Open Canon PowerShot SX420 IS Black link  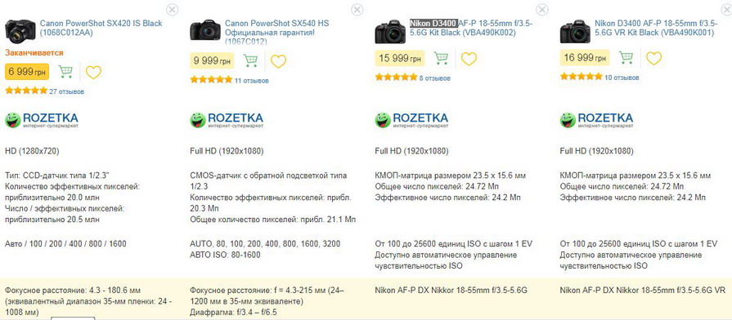click(x=101, y=28)
